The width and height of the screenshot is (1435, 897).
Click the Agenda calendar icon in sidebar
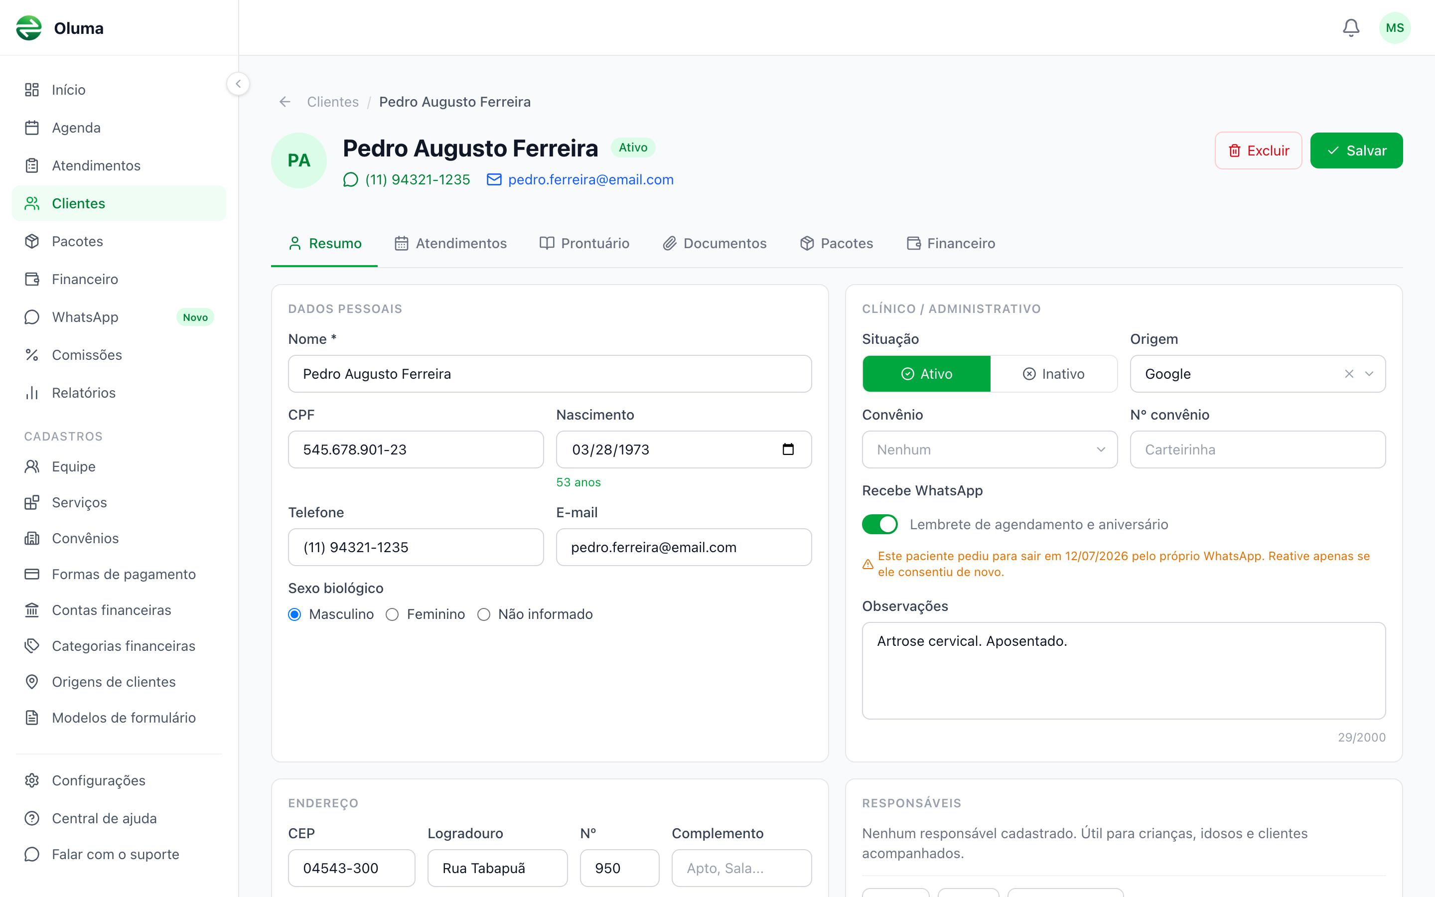[x=32, y=128]
